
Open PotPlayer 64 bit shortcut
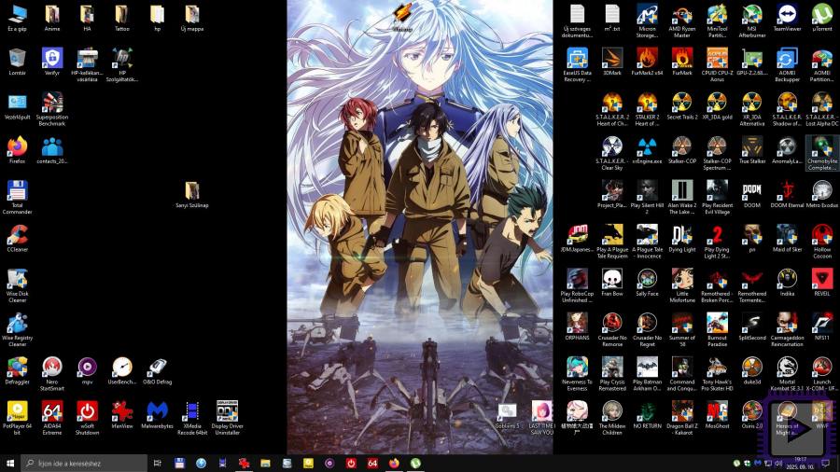pos(17,419)
